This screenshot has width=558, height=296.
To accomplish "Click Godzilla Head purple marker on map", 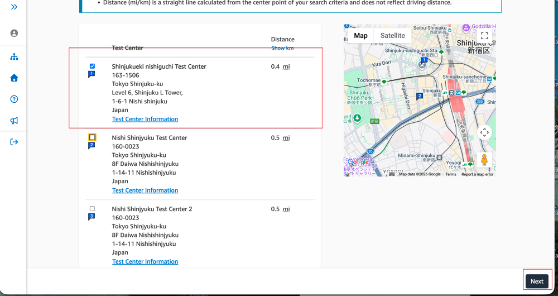I will [466, 28].
